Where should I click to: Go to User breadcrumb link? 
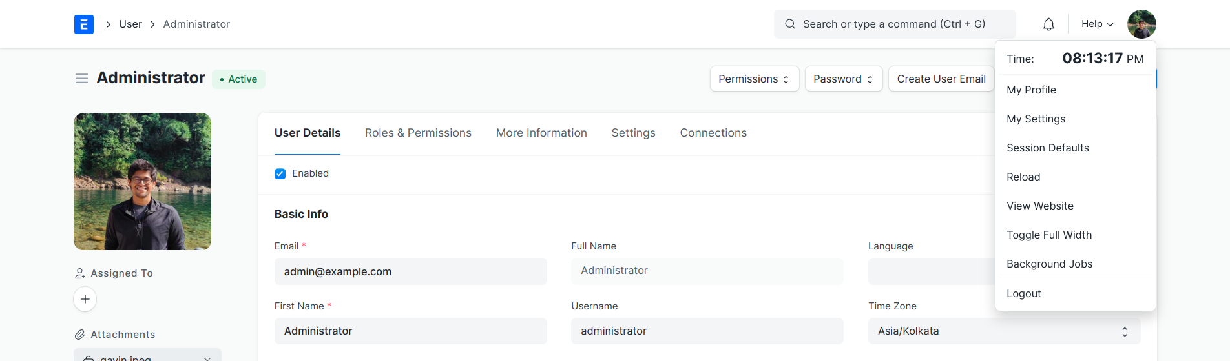(x=130, y=24)
